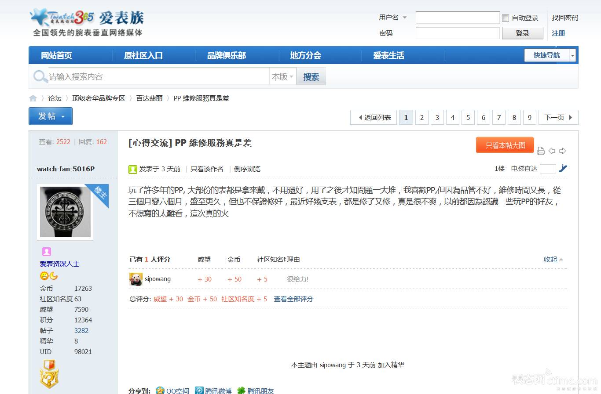Click 论坛 breadcrumb link
Viewport: 601px width, 394px height.
tap(55, 98)
